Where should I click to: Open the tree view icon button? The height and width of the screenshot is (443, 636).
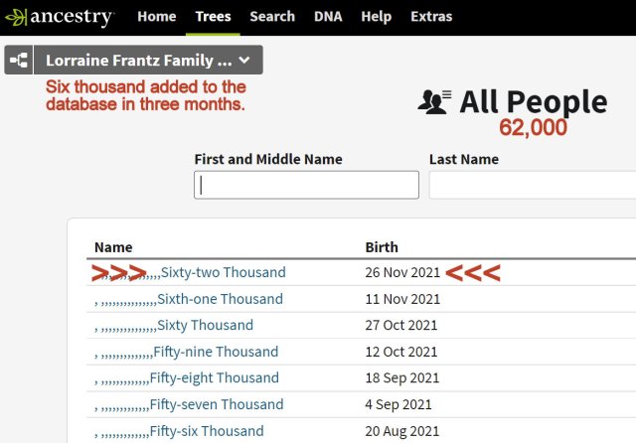coord(18,61)
